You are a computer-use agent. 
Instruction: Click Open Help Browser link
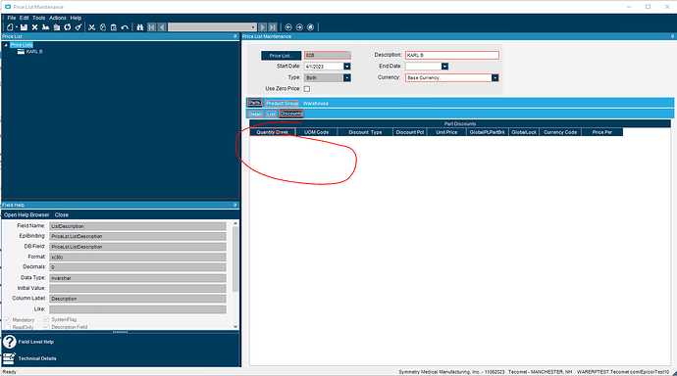coord(26,214)
